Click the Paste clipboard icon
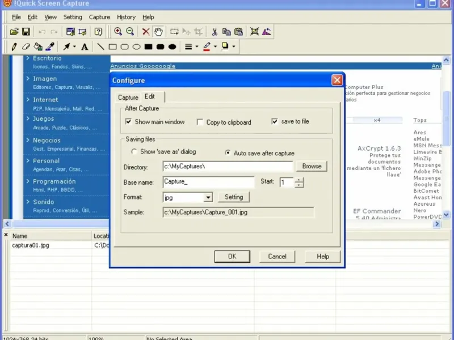Image resolution: width=454 pixels, height=340 pixels. coord(238,32)
